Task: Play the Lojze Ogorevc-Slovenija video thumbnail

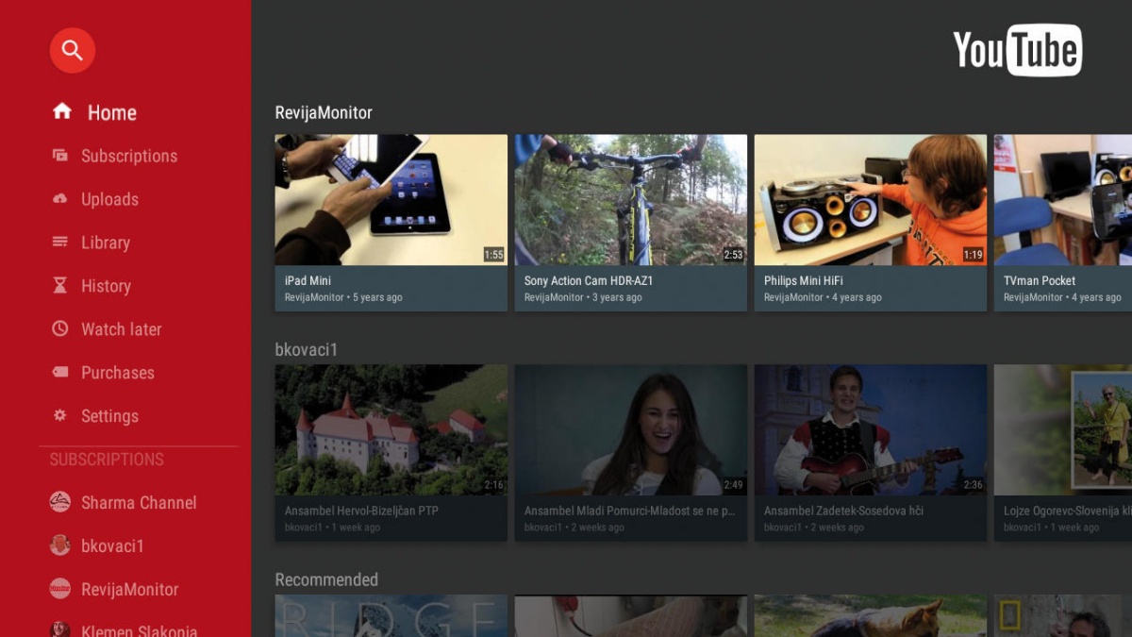Action: pyautogui.click(x=1063, y=430)
